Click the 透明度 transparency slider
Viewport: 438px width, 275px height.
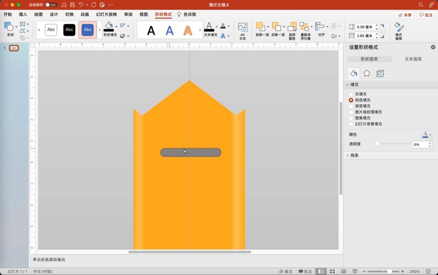click(393, 144)
